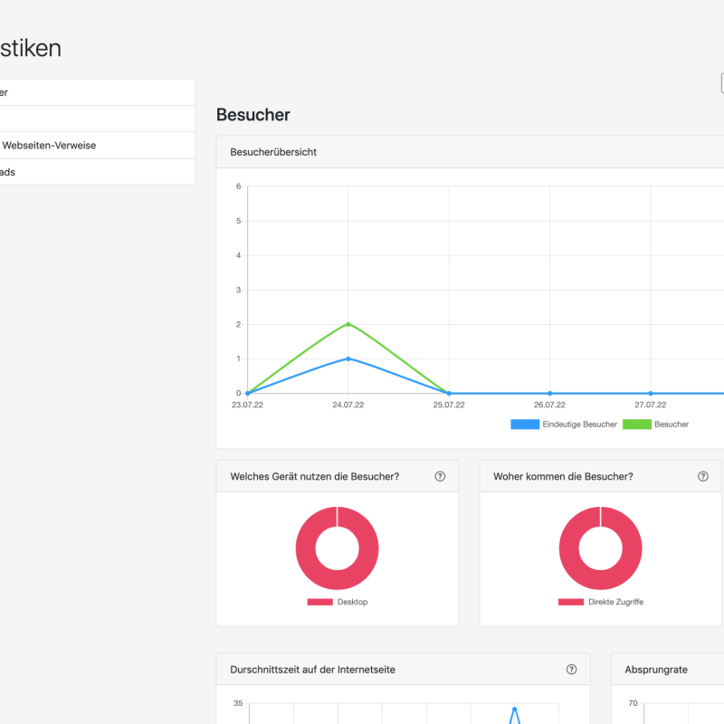Click the red 'Direkte Zugriffe' legend swatch
Viewport: 724px width, 724px height.
click(571, 602)
